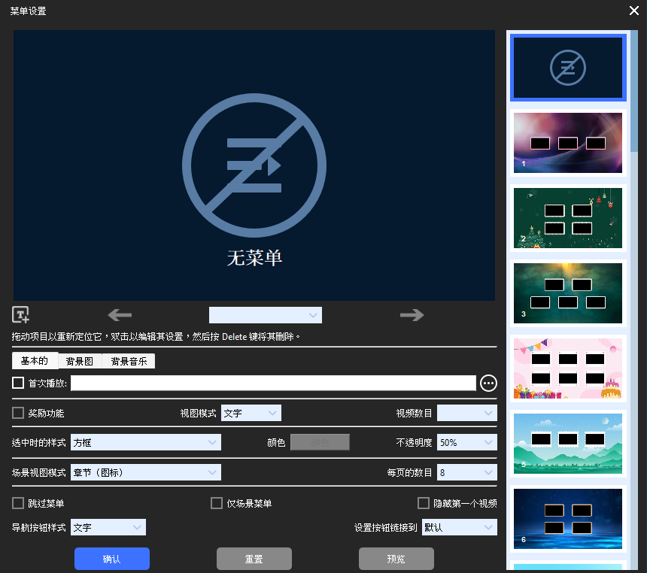The image size is (647, 573).
Task: Switch to the 背景音乐 tab
Action: (x=129, y=362)
